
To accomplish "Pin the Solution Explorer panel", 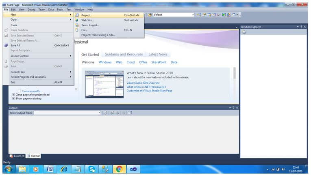I will tap(301, 27).
